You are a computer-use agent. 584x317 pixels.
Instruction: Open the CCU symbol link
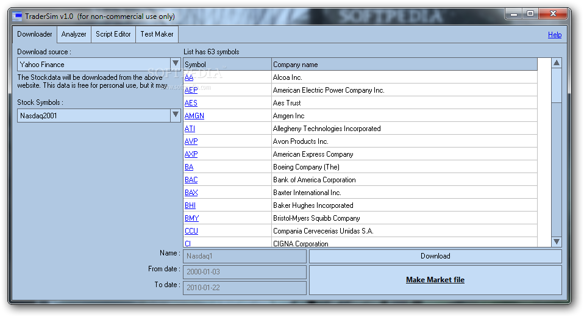coord(191,231)
